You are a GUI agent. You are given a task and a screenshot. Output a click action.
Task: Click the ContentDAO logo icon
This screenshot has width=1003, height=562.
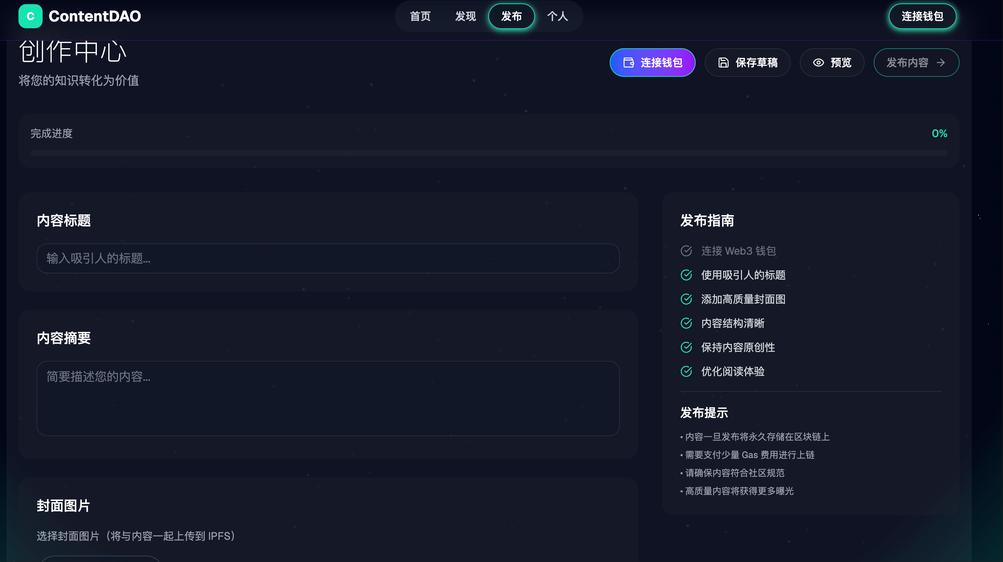[31, 16]
